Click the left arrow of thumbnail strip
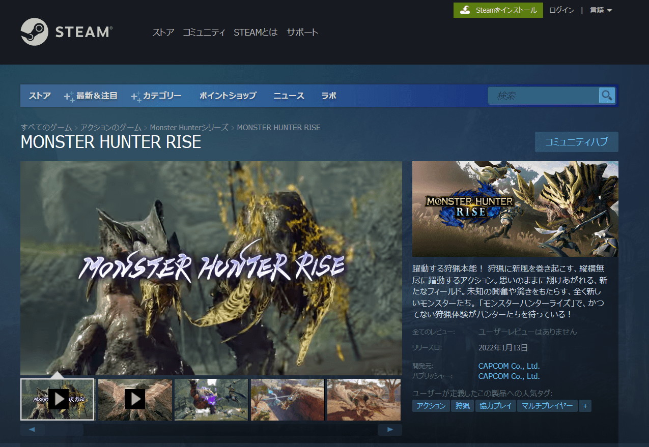The image size is (649, 447). 32,430
